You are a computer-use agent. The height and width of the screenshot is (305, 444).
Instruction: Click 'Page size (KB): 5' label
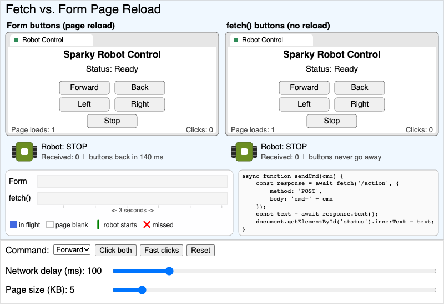pyautogui.click(x=40, y=289)
